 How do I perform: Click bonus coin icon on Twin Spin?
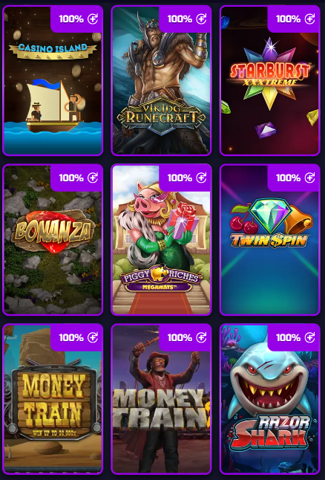click(x=309, y=178)
